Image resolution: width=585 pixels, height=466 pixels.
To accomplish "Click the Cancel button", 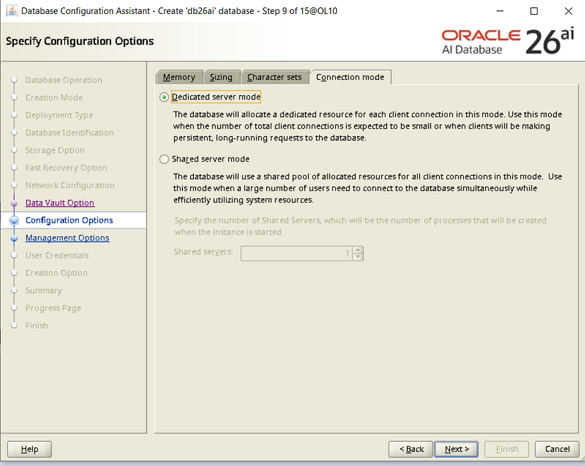I will [557, 449].
